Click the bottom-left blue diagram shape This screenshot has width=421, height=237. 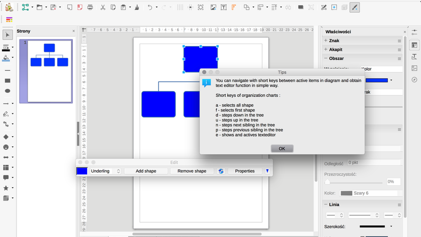click(x=159, y=104)
